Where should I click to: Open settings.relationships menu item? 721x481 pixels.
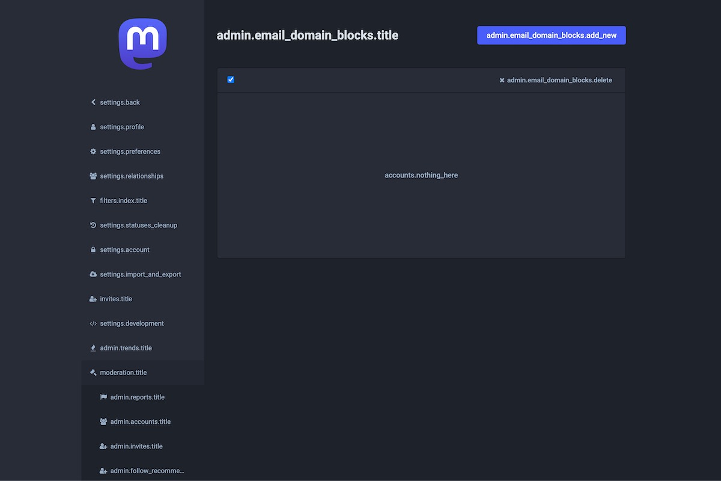[132, 176]
